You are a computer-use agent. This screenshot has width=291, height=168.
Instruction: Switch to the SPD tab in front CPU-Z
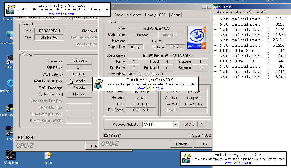click(x=163, y=15)
